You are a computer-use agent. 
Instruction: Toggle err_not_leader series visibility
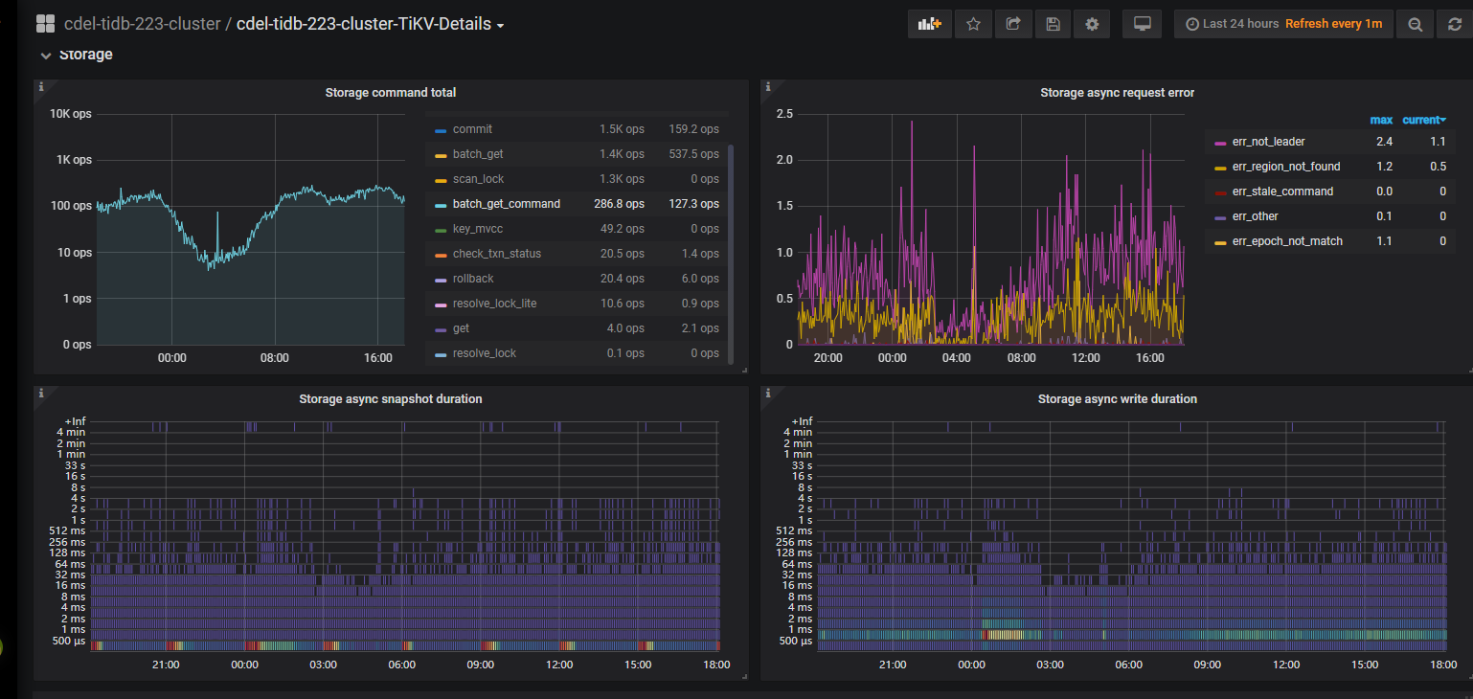(1268, 142)
